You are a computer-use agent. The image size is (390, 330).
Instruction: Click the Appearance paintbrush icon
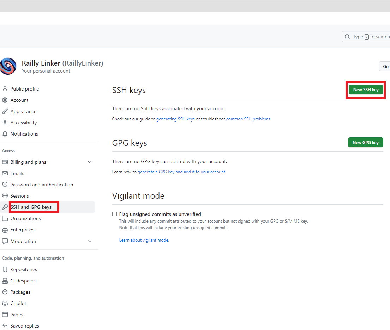pyautogui.click(x=5, y=111)
